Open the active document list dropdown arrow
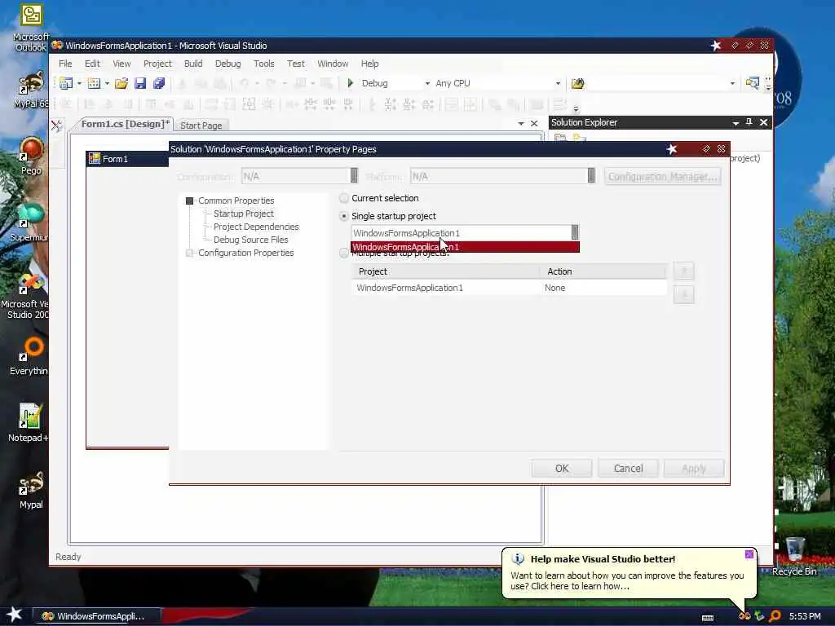Image resolution: width=835 pixels, height=626 pixels. 521,124
